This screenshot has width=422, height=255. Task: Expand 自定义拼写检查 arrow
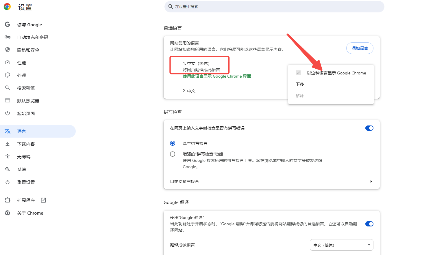tap(371, 181)
